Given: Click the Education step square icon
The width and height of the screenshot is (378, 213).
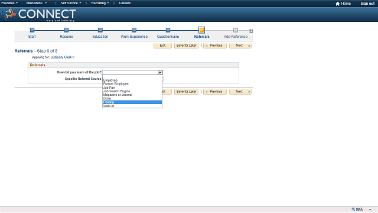Looking at the screenshot, I should [100, 30].
